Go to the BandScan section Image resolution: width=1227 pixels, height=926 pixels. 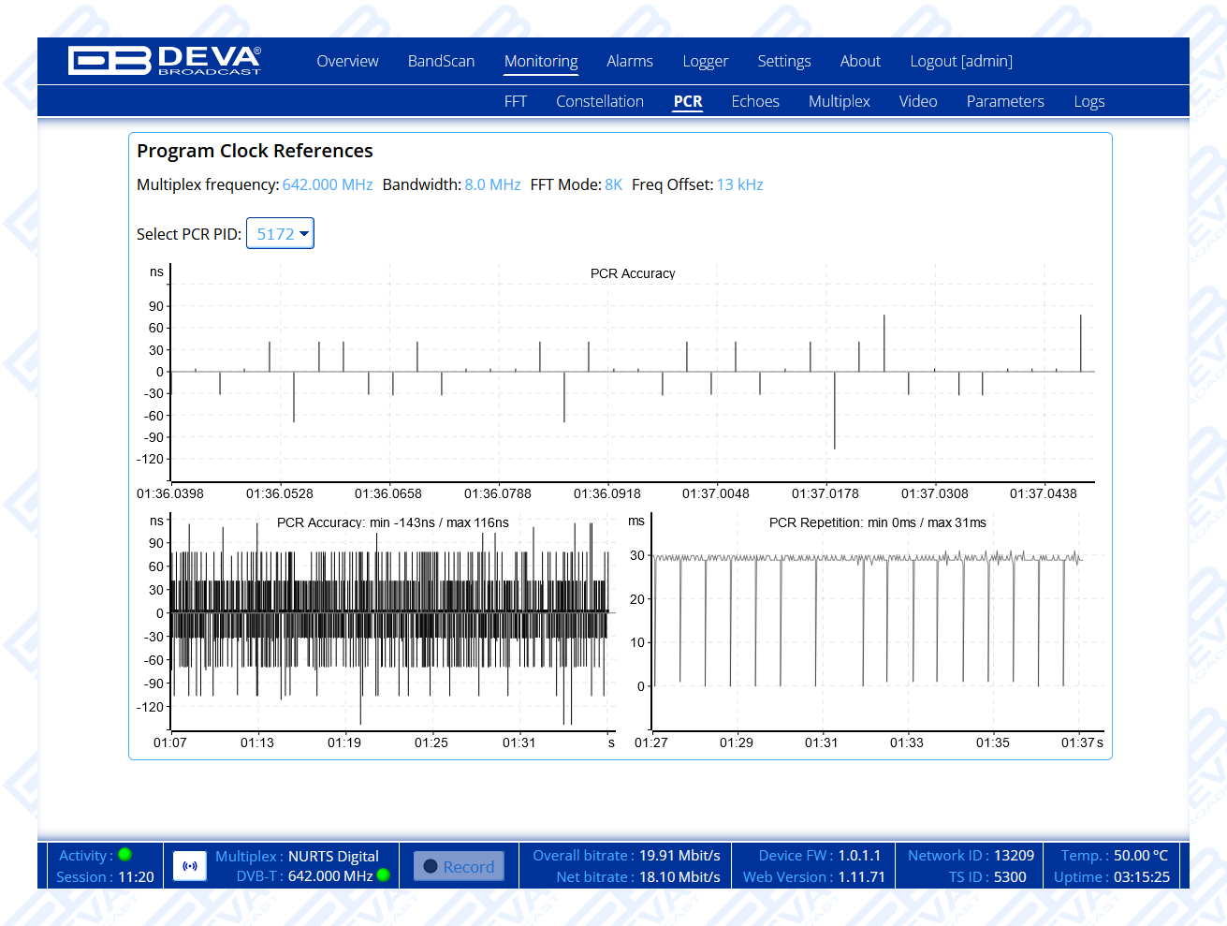pyautogui.click(x=441, y=61)
